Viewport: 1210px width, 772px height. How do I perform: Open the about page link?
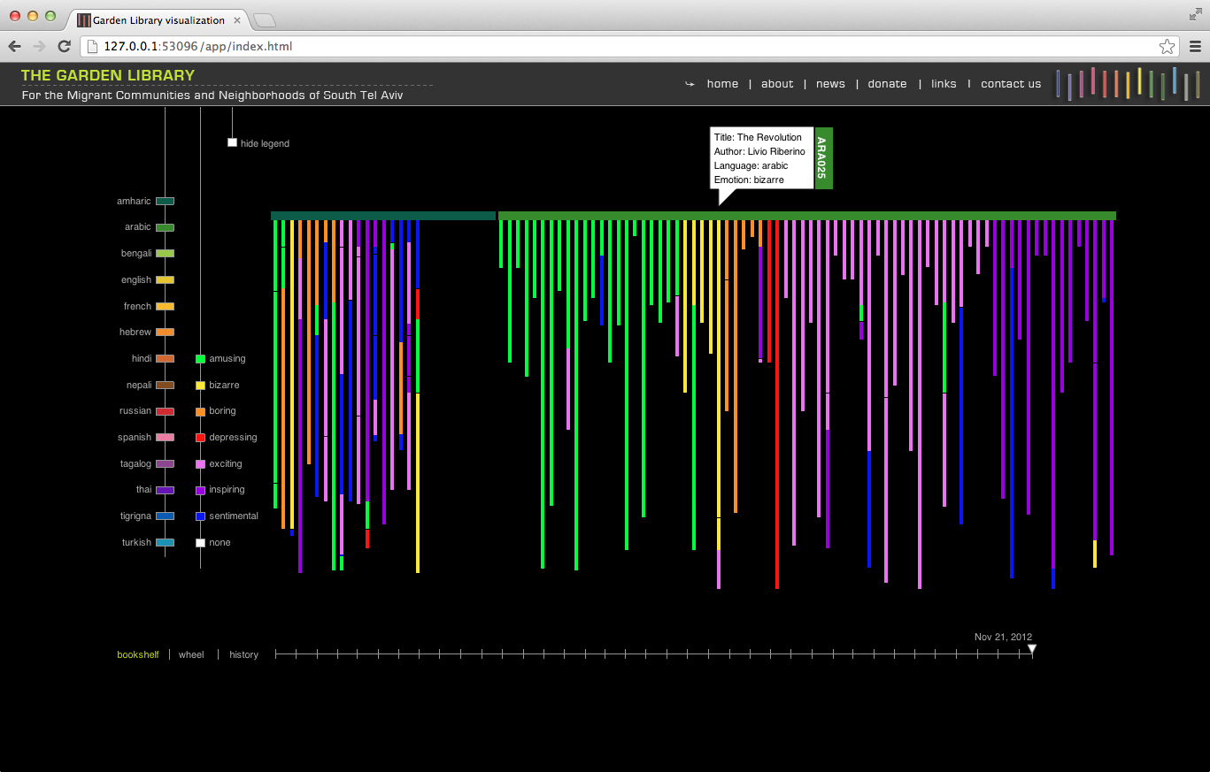click(x=777, y=84)
